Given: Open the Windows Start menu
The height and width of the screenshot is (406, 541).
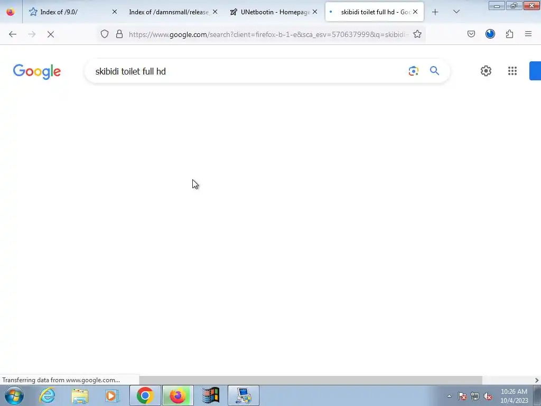Looking at the screenshot, I should coord(14,395).
